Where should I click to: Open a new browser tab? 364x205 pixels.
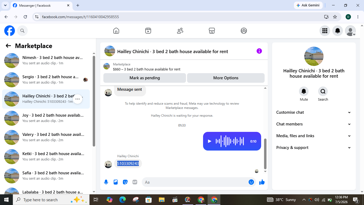pos(78,5)
